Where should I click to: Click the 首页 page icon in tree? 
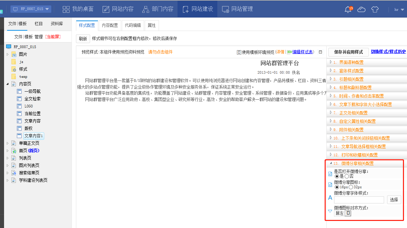coord(14,151)
